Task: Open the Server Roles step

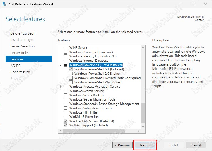Action: coord(20,53)
